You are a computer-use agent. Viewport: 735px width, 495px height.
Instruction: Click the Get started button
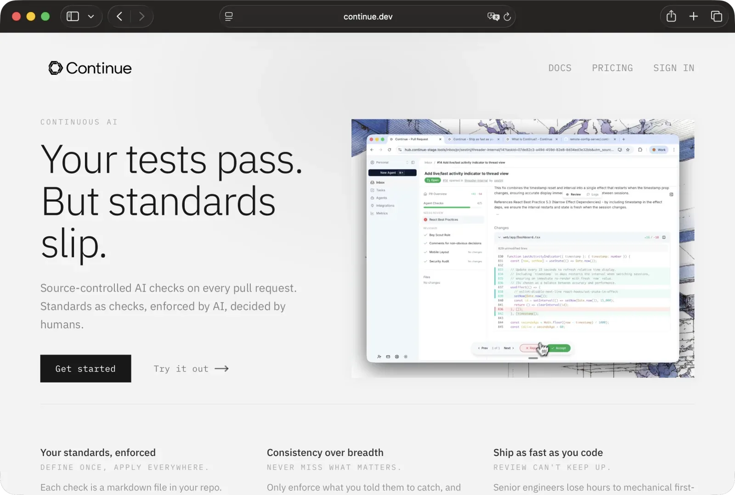click(x=86, y=368)
